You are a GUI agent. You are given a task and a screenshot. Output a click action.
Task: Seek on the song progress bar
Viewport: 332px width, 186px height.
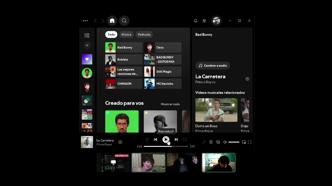pyautogui.click(x=166, y=146)
